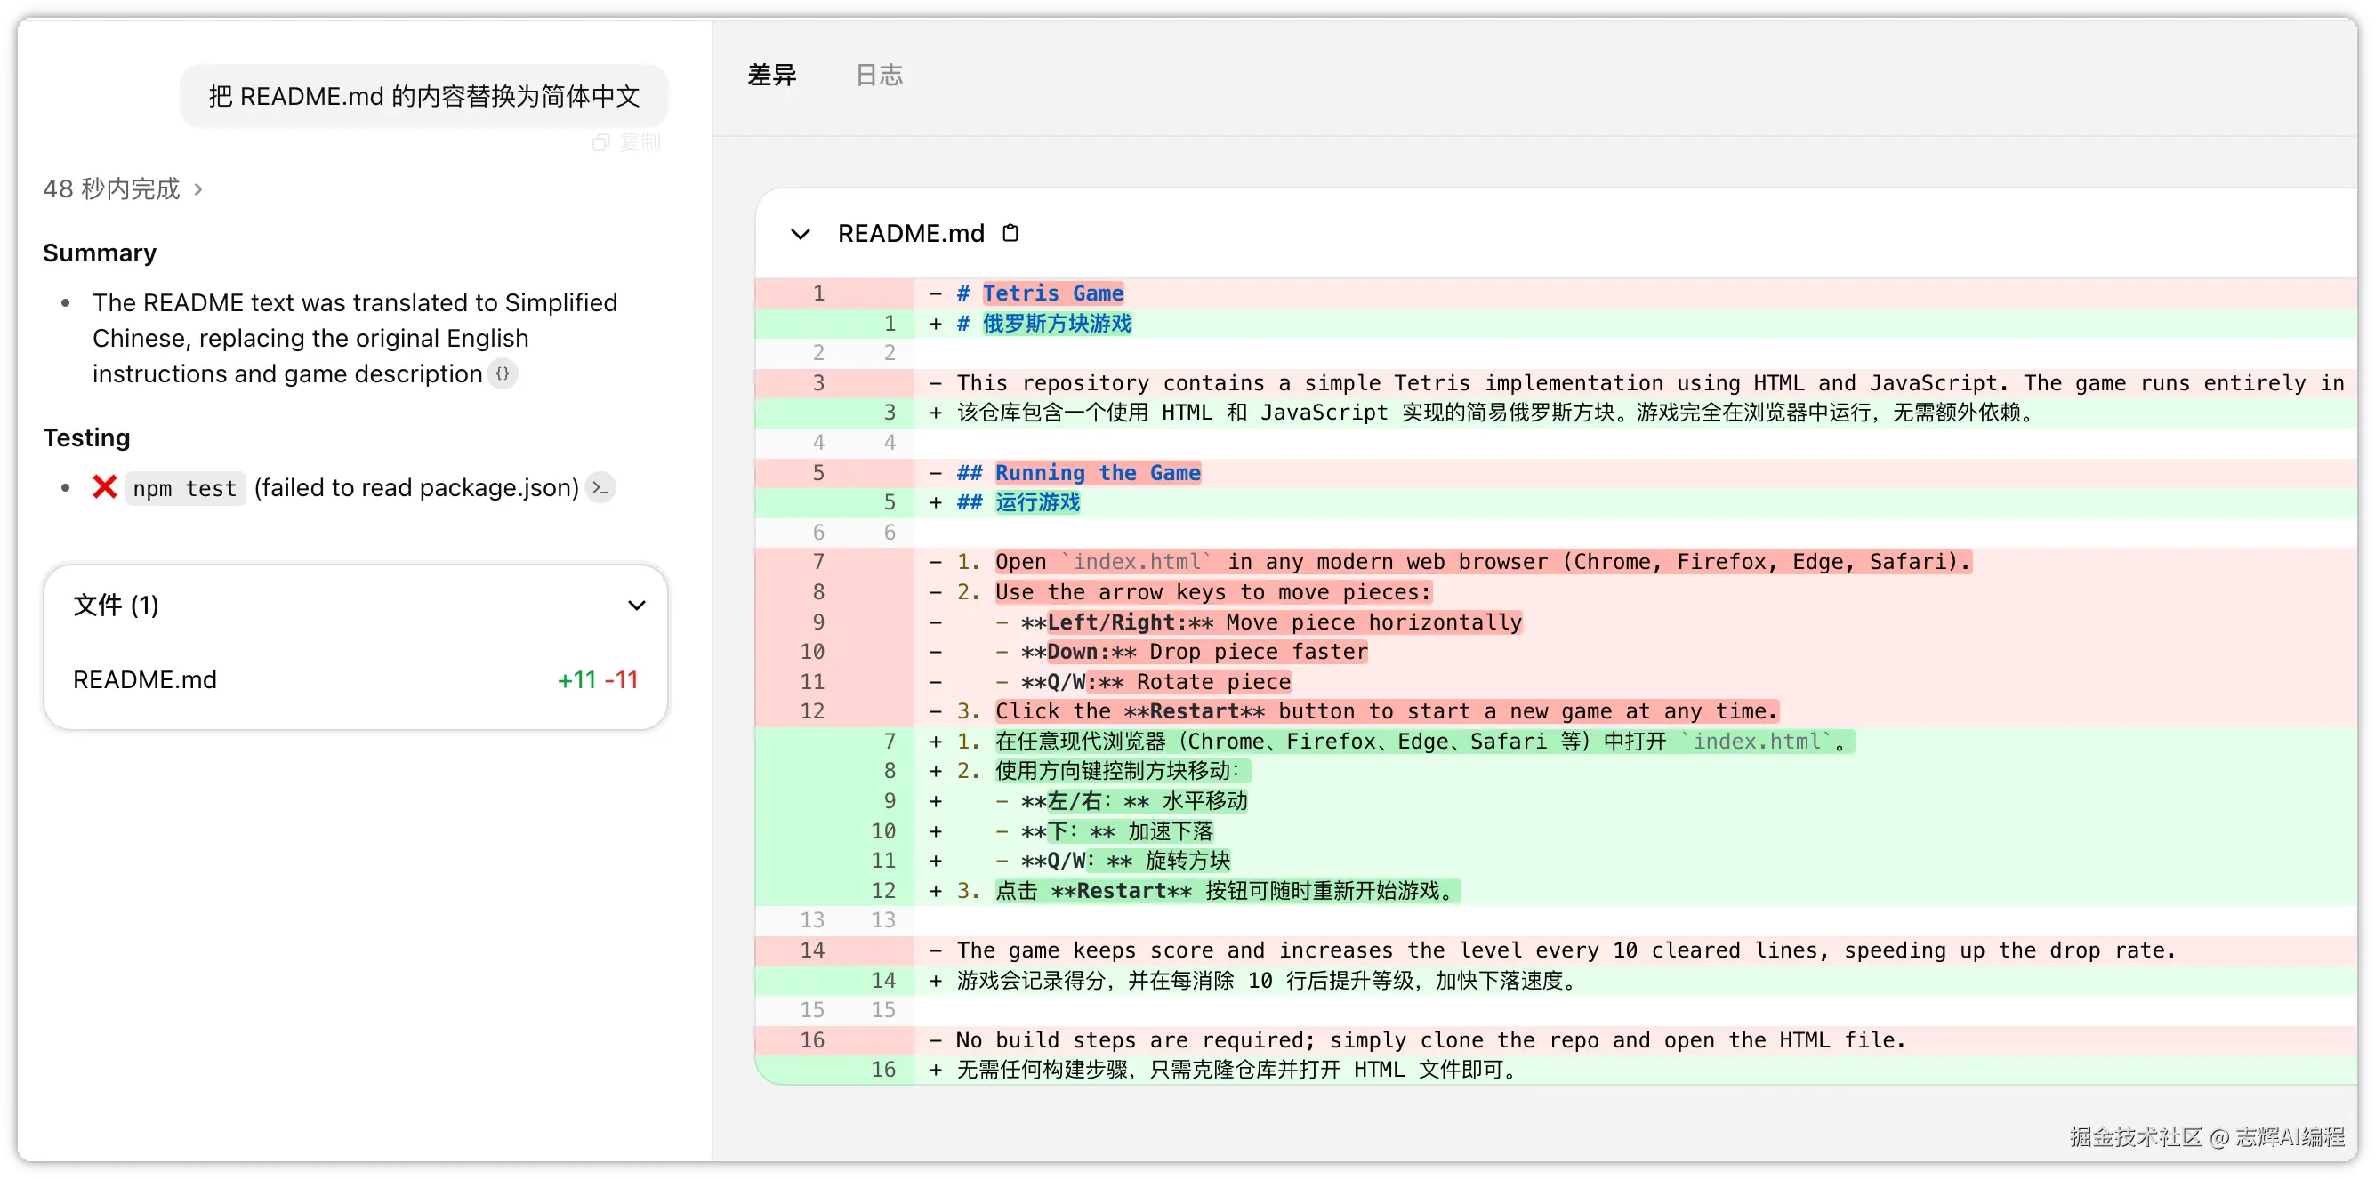This screenshot has width=2375, height=1179.
Task: Click README.md filename in diff header
Action: pos(910,233)
